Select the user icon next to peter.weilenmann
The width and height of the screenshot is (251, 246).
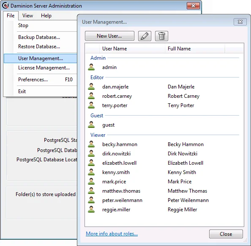coord(91,200)
